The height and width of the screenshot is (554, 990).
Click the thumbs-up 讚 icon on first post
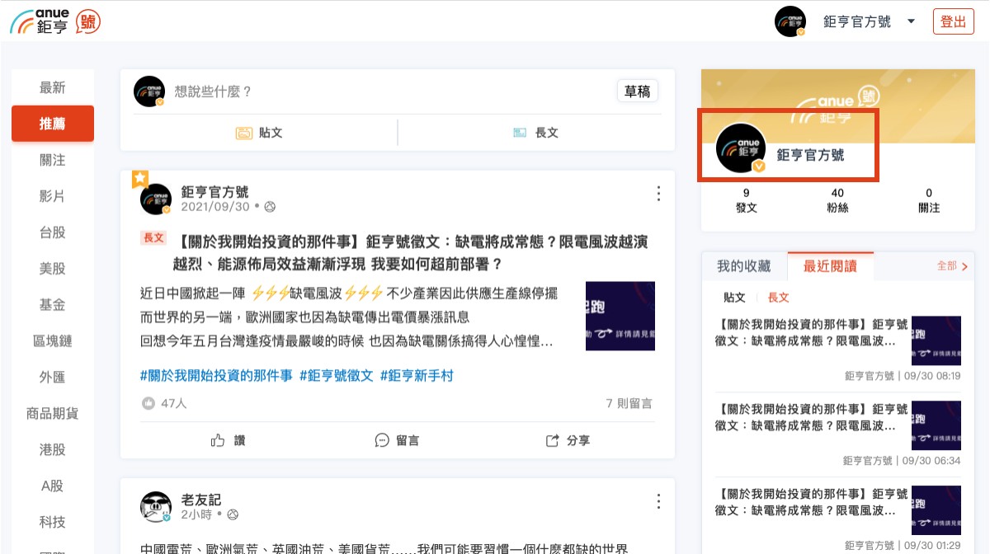pos(219,440)
